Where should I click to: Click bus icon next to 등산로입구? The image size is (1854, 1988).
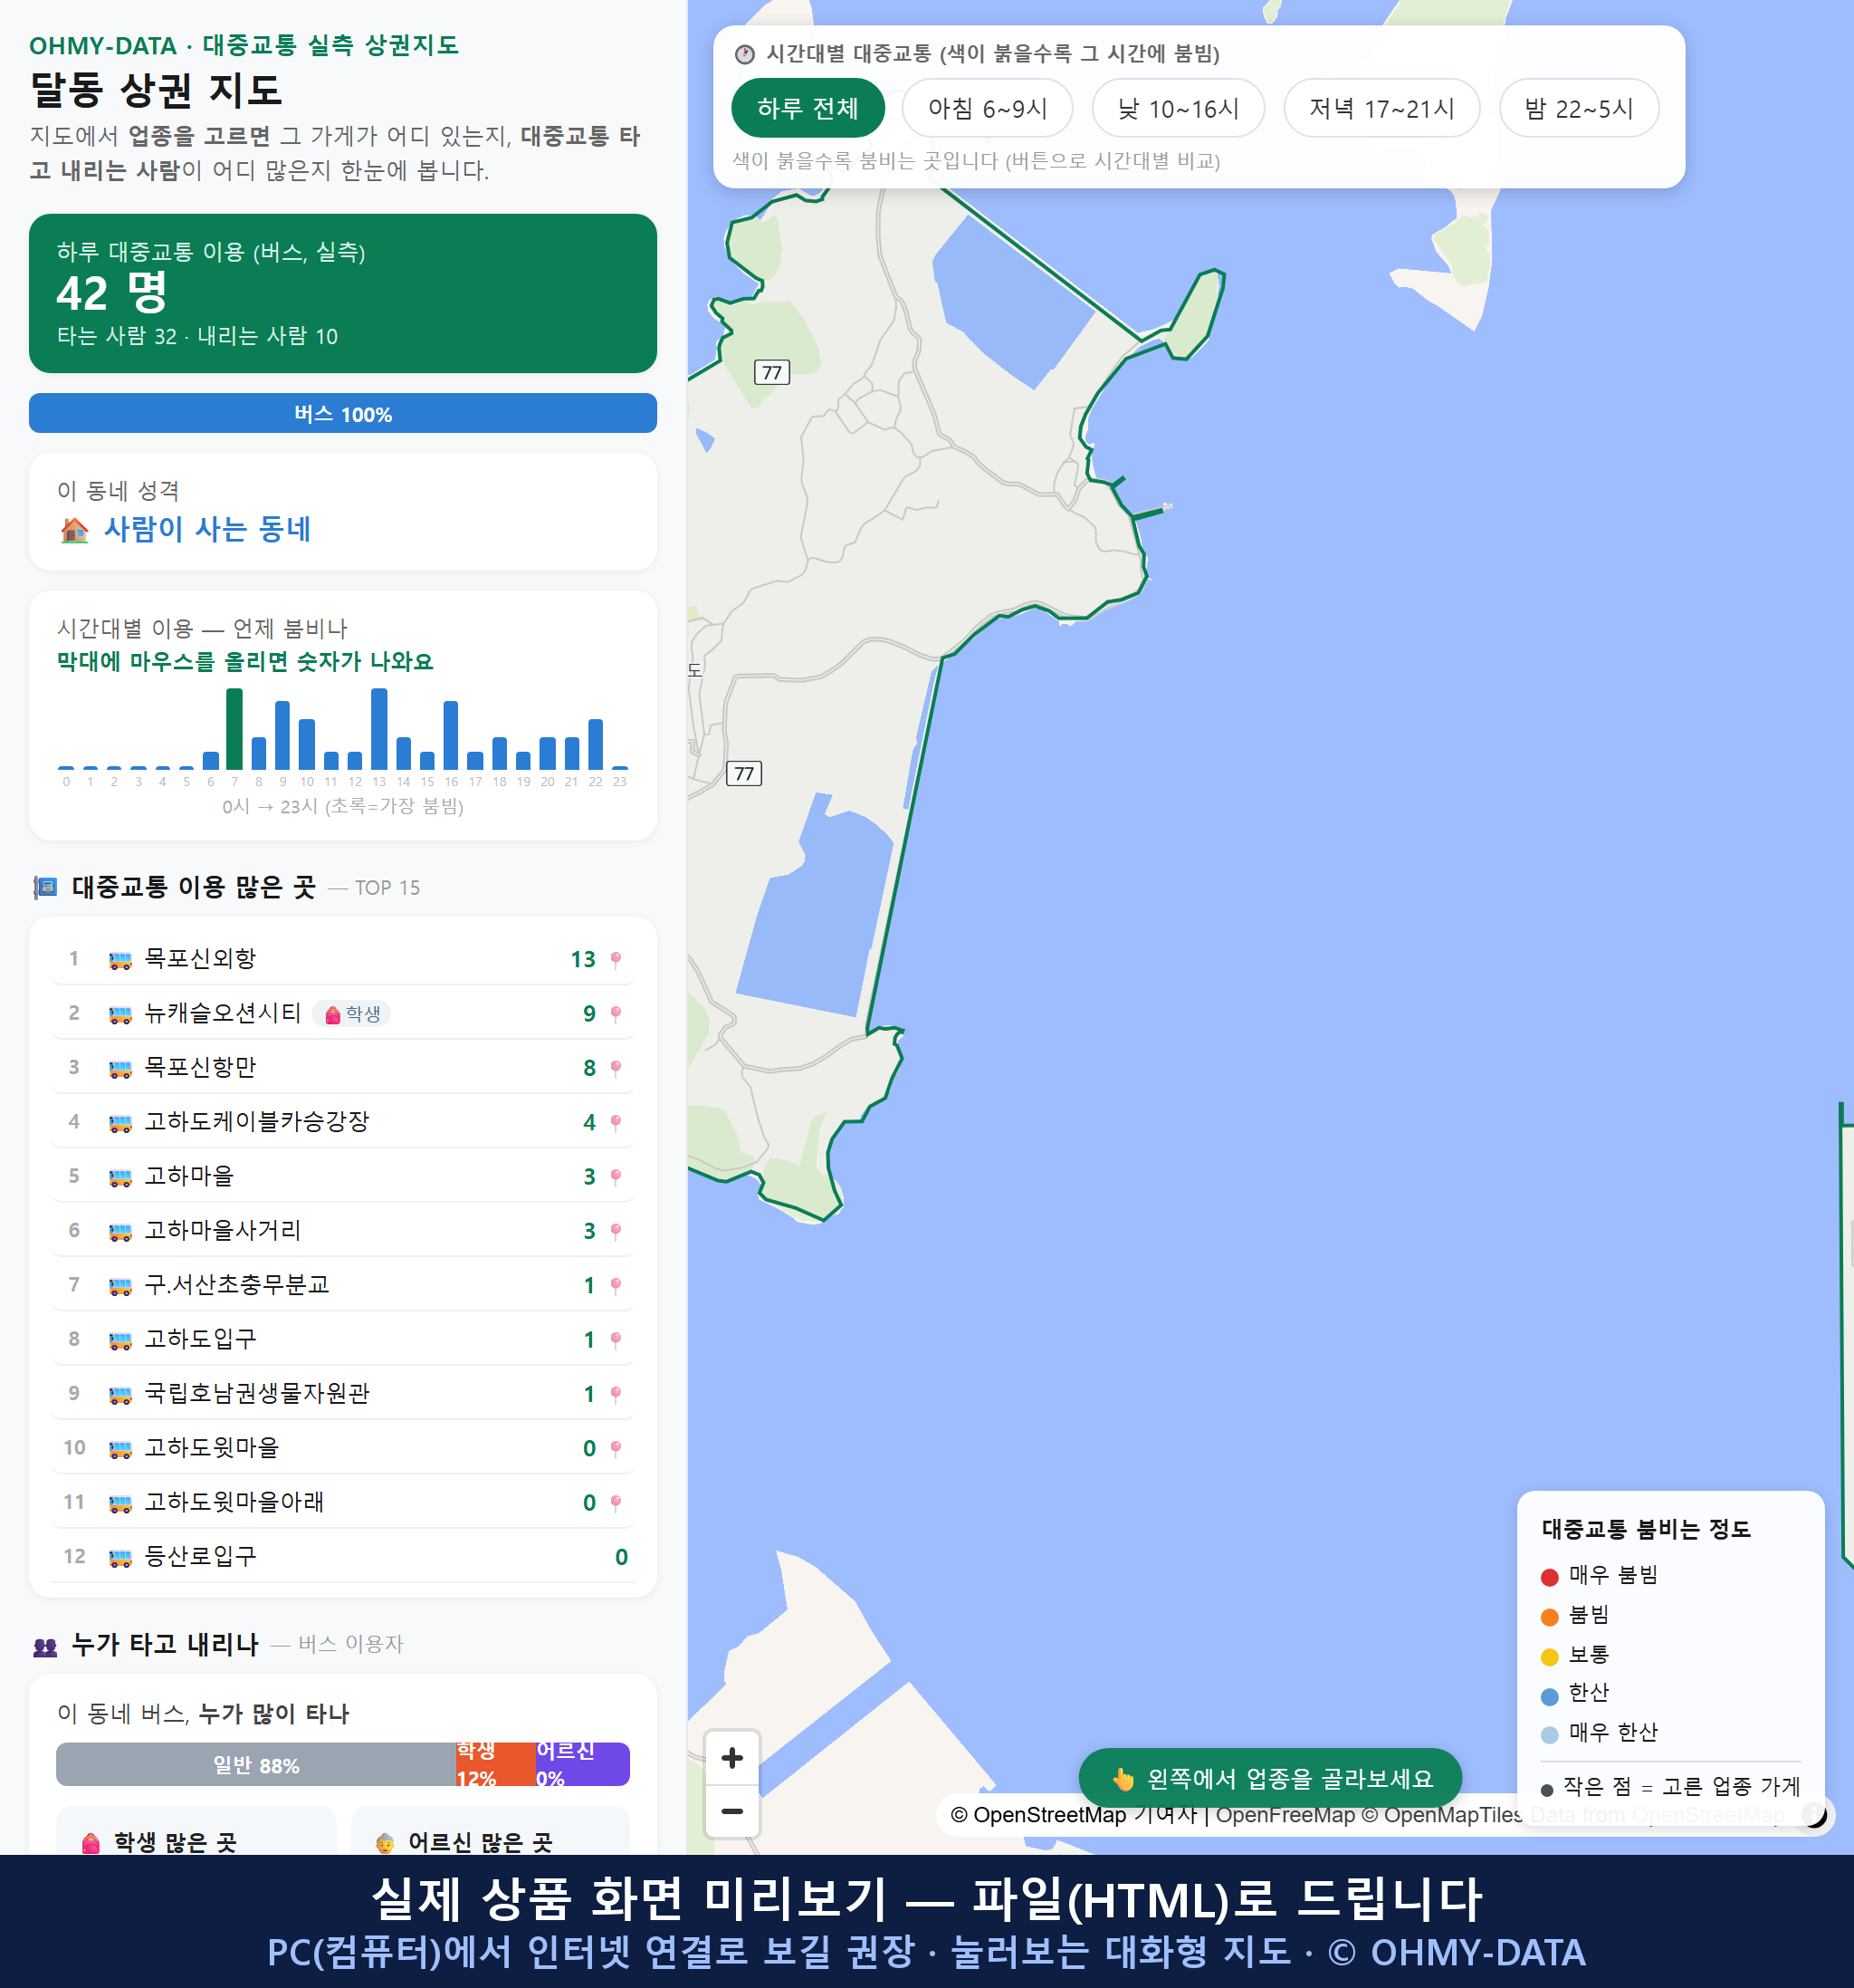(119, 1557)
